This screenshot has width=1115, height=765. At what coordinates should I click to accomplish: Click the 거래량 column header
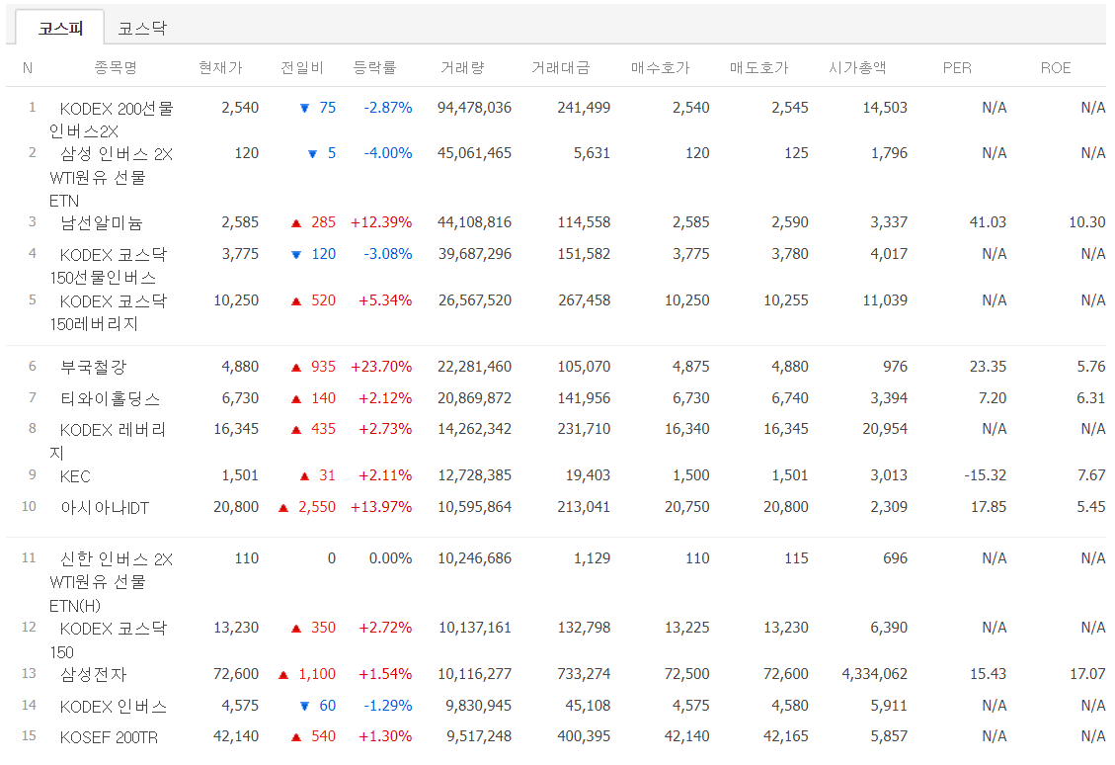462,67
